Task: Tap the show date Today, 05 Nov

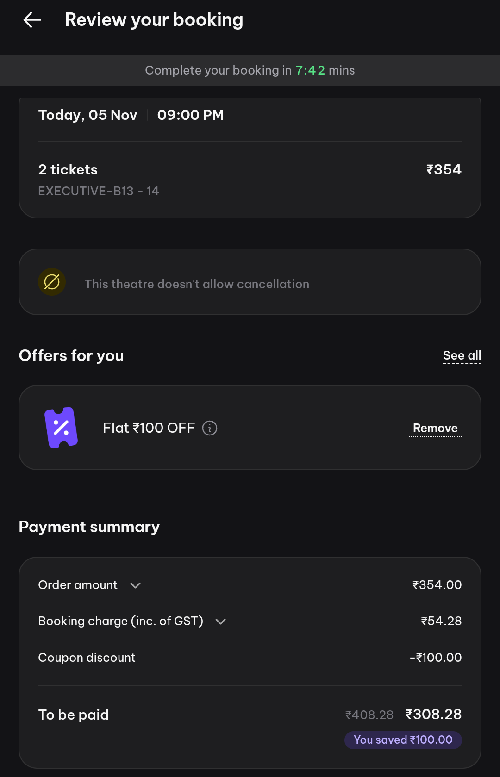Action: coord(87,115)
